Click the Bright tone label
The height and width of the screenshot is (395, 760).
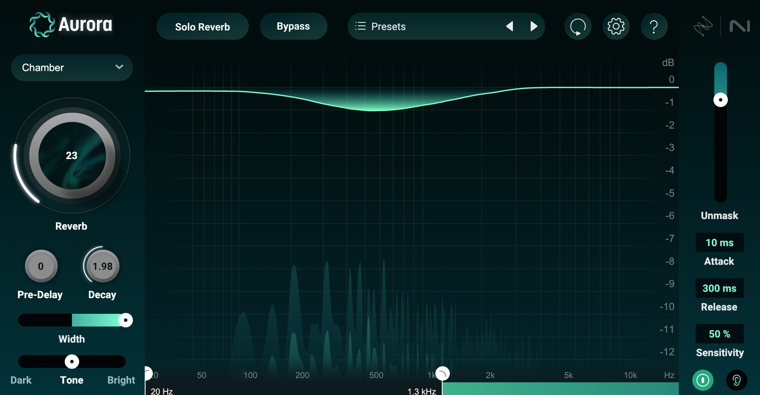[121, 380]
